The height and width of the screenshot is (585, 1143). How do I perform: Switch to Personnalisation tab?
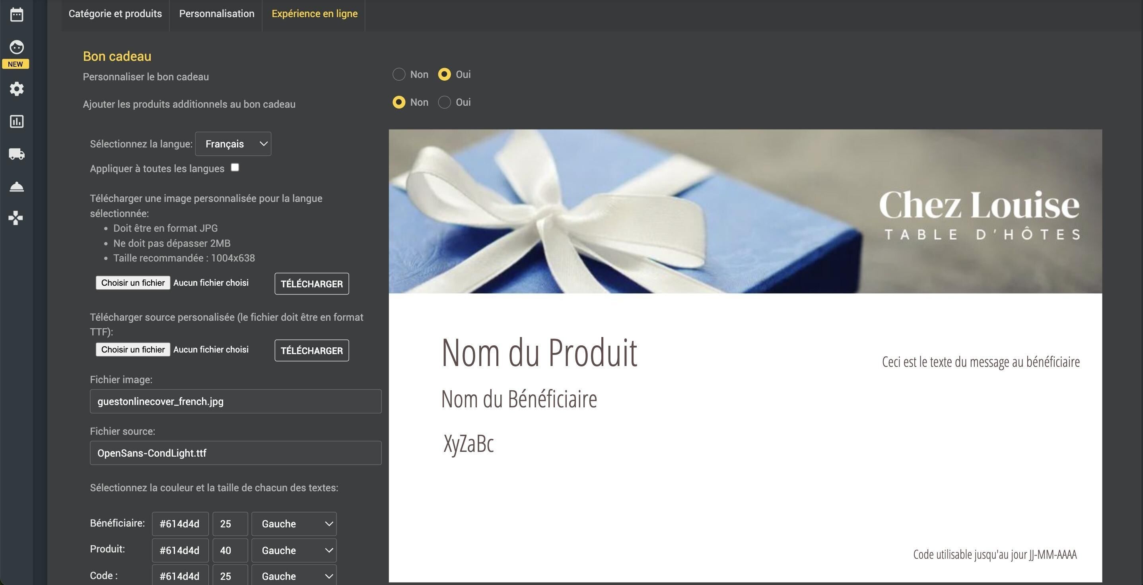coord(216,14)
